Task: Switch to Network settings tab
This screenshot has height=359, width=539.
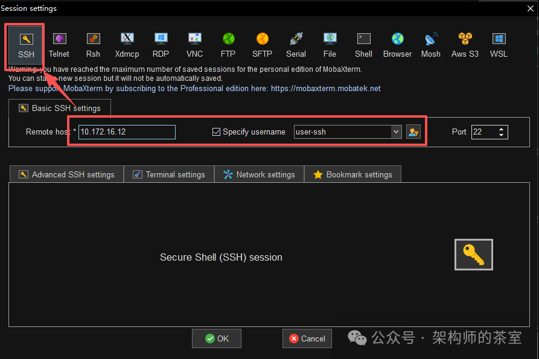Action: (259, 174)
